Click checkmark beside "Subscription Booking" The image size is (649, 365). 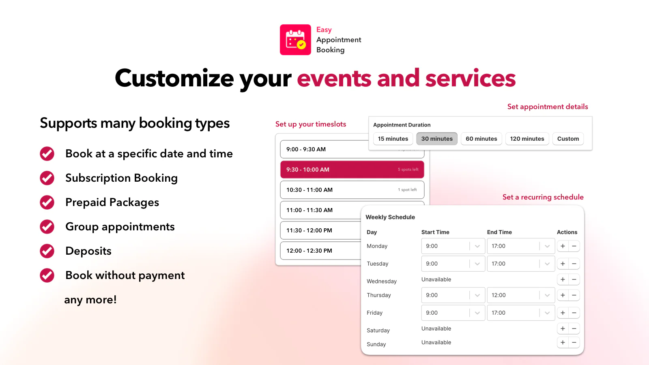[47, 178]
